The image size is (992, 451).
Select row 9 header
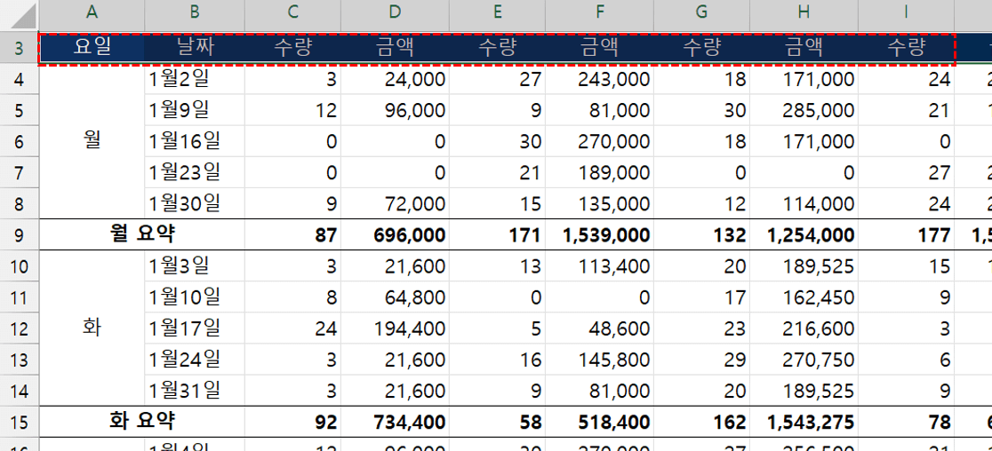point(20,235)
